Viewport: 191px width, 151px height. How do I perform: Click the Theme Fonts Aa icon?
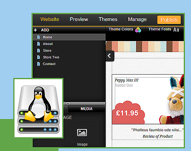pyautogui.click(x=176, y=30)
